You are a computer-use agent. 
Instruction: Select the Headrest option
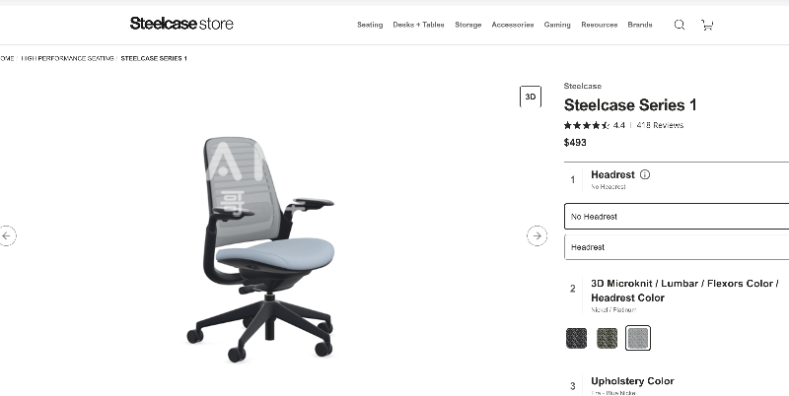[x=677, y=247]
